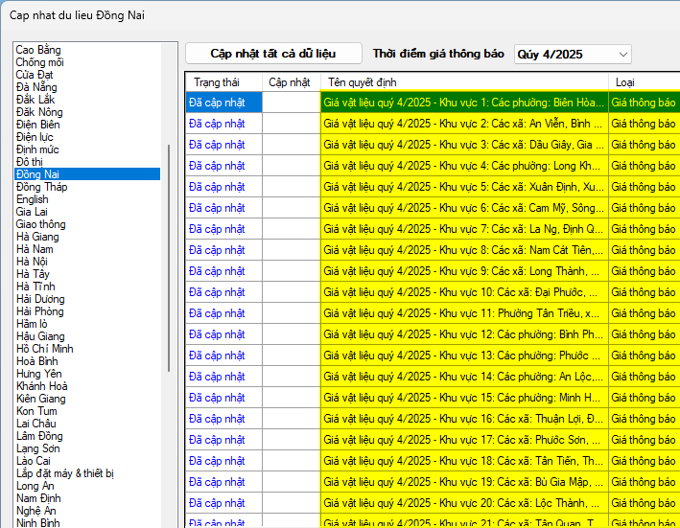Screen dimensions: 680x528
Task: Select 'Lắp đặt máy & thiết bị' item
Action: point(65,473)
